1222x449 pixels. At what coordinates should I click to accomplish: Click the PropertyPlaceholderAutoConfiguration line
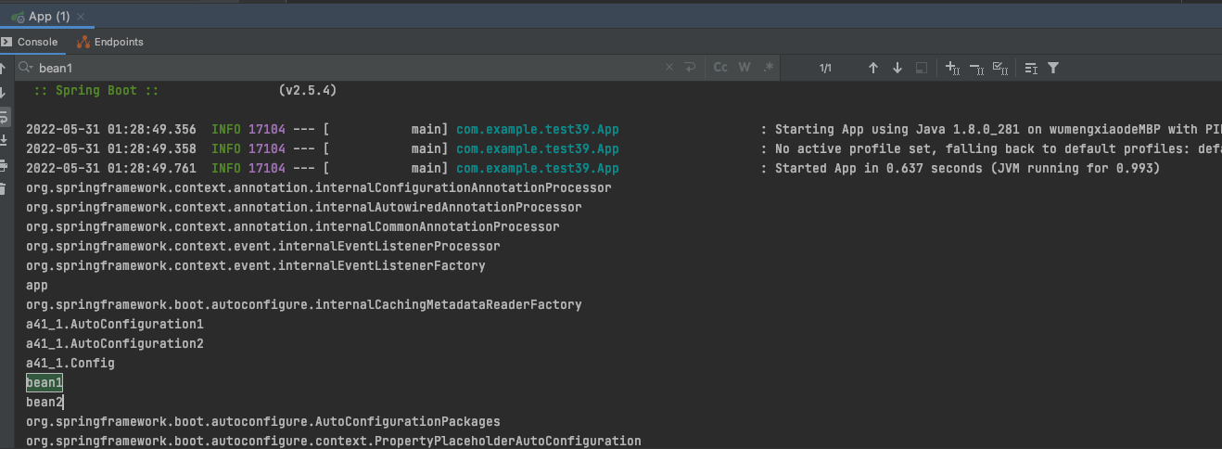(334, 442)
